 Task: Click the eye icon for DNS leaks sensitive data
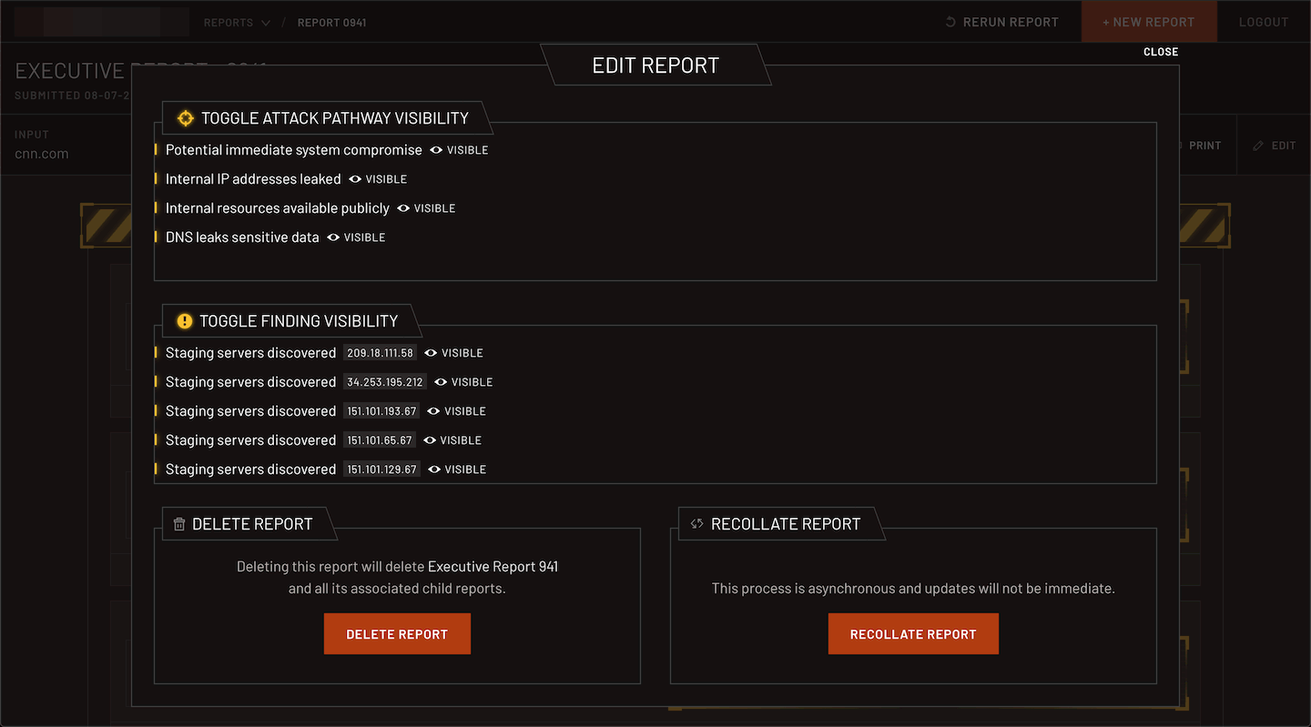(x=333, y=237)
